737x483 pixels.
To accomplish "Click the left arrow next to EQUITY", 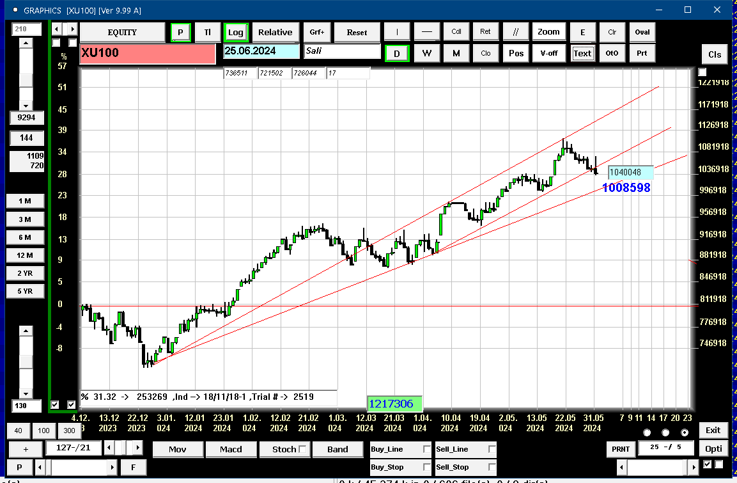I will pos(56,29).
